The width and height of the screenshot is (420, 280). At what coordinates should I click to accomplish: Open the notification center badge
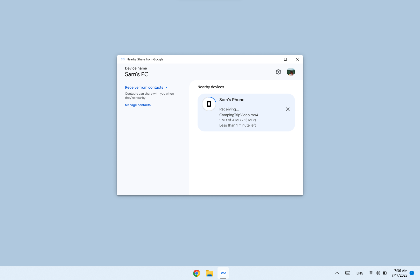tap(412, 273)
